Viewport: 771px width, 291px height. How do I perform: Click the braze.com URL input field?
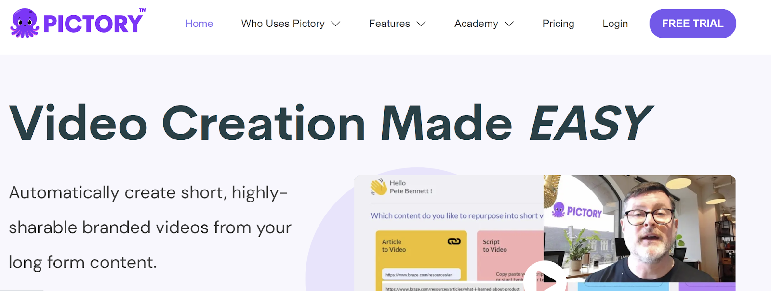421,275
